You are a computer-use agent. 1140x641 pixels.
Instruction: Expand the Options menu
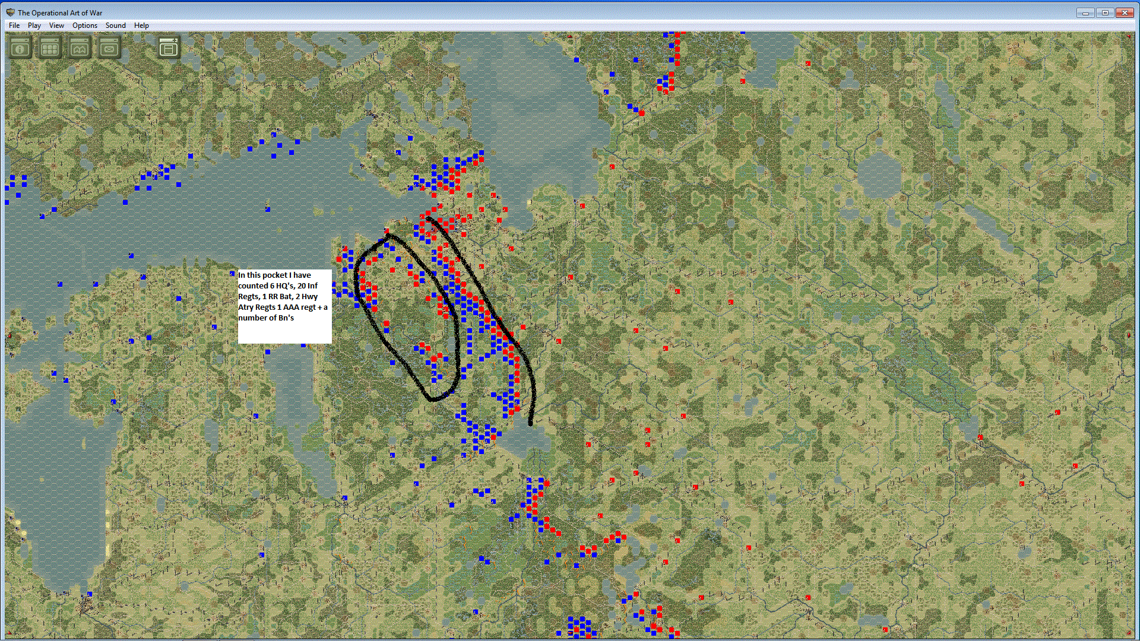(85, 26)
